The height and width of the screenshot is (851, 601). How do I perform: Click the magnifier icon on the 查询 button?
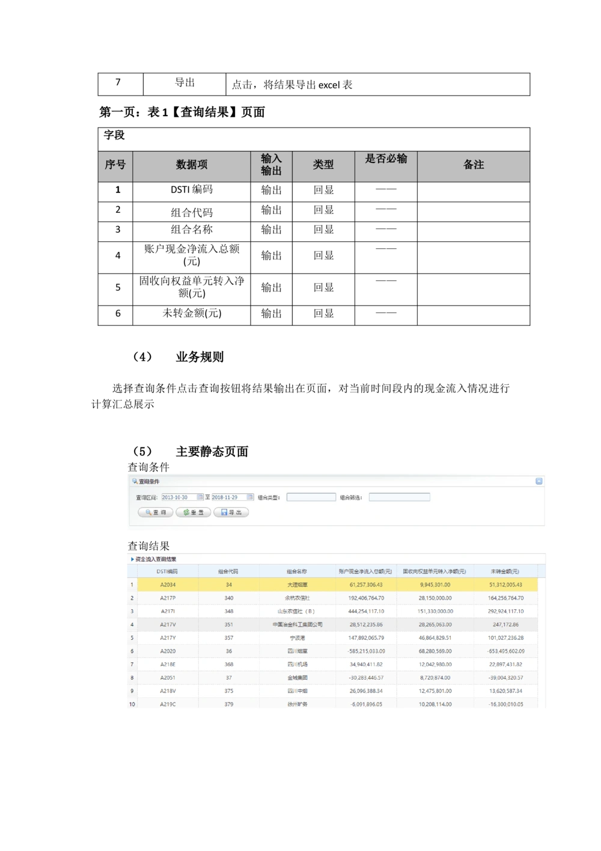(x=148, y=512)
